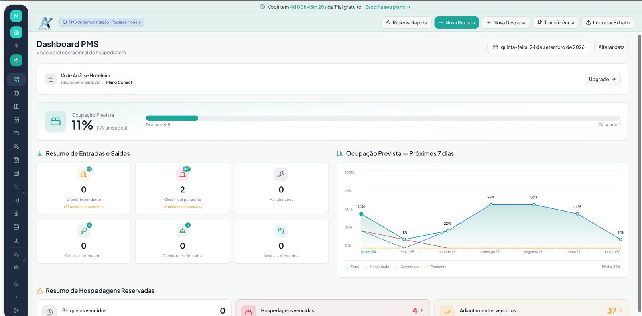Click the Reserva Rápida button
642x316 pixels.
(406, 22)
